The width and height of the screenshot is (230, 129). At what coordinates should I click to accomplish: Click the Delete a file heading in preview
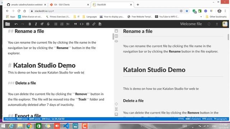click(x=133, y=101)
